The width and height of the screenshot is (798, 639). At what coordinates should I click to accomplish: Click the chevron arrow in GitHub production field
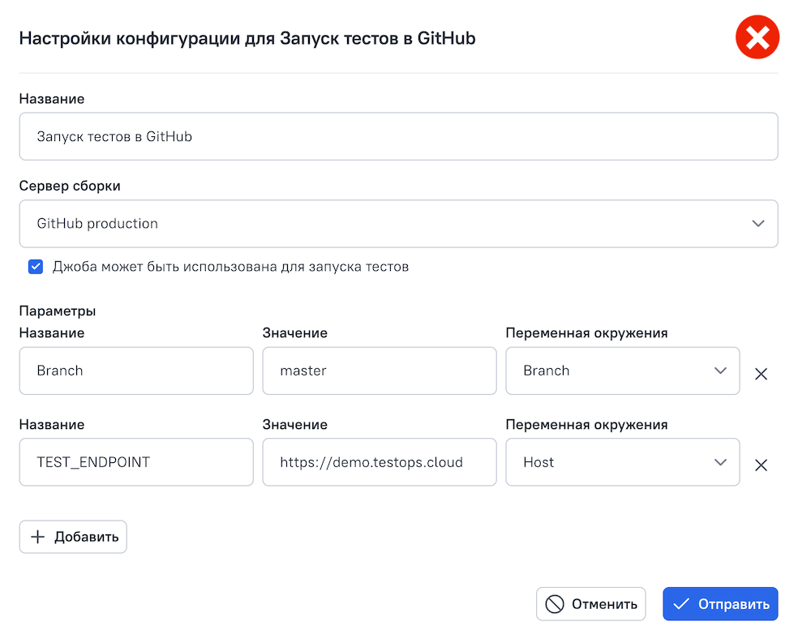point(757,224)
